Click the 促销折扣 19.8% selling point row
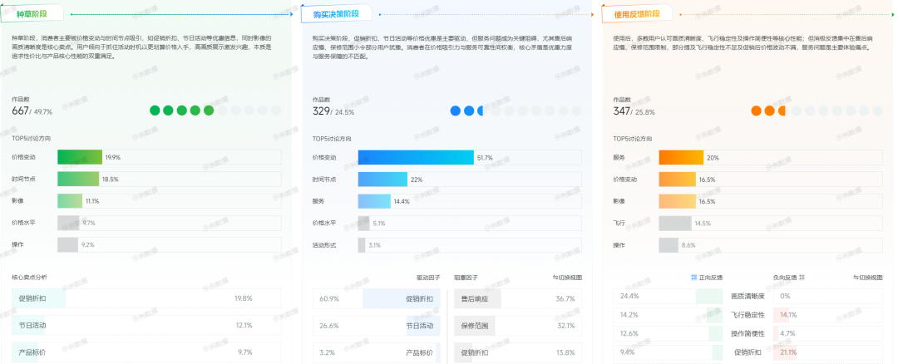Screen dimensions: 898x364 146,298
